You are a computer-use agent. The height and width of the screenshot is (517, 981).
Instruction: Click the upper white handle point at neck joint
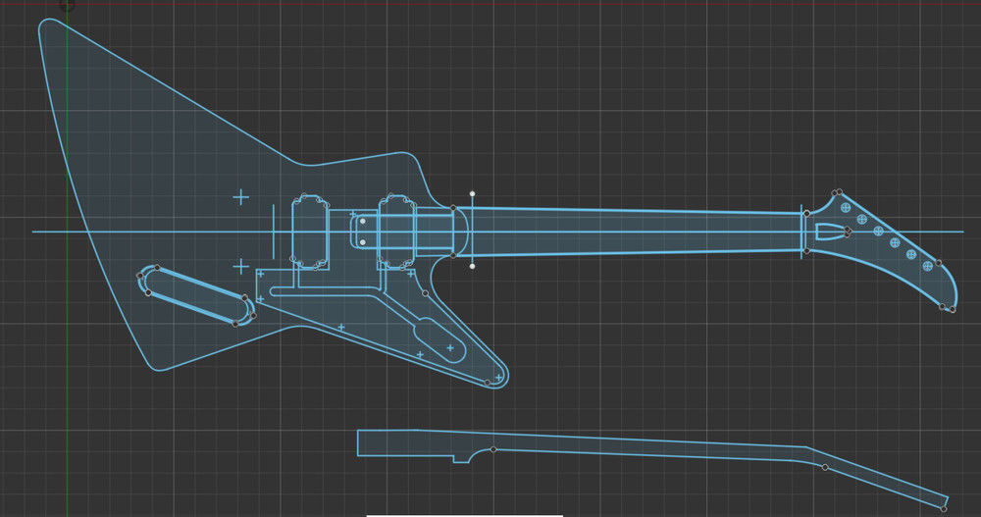[473, 194]
